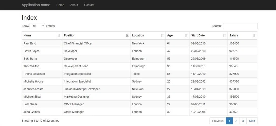Sort by the Location header label
276x126 pixels.
[x=138, y=35]
